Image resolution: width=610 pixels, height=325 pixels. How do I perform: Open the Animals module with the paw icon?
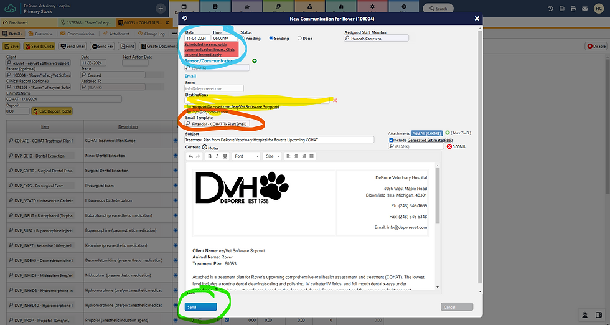point(246,7)
